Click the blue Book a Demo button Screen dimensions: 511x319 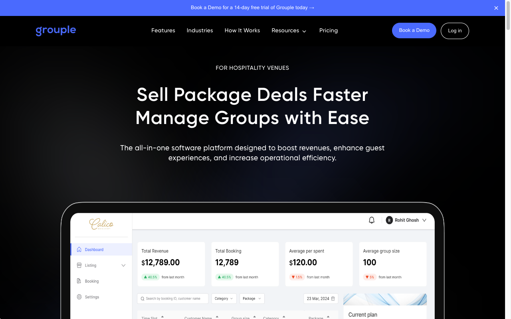(x=414, y=30)
